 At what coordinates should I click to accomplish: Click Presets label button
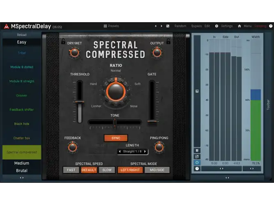point(113,26)
